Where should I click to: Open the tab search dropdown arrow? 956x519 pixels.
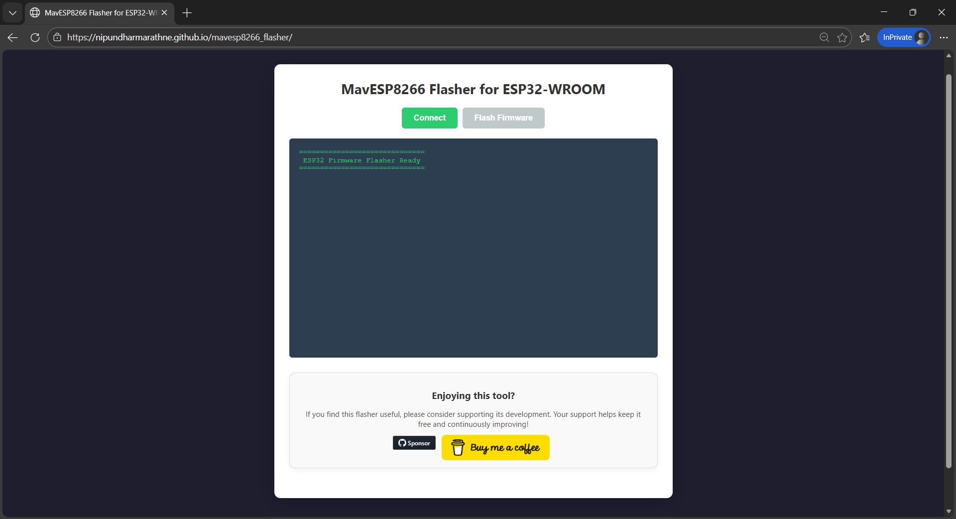(12, 13)
